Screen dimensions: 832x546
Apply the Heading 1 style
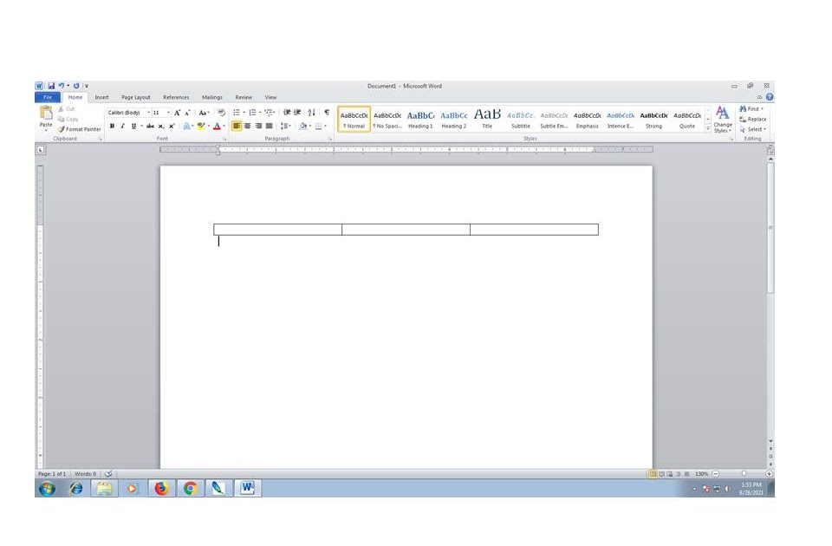pos(419,118)
